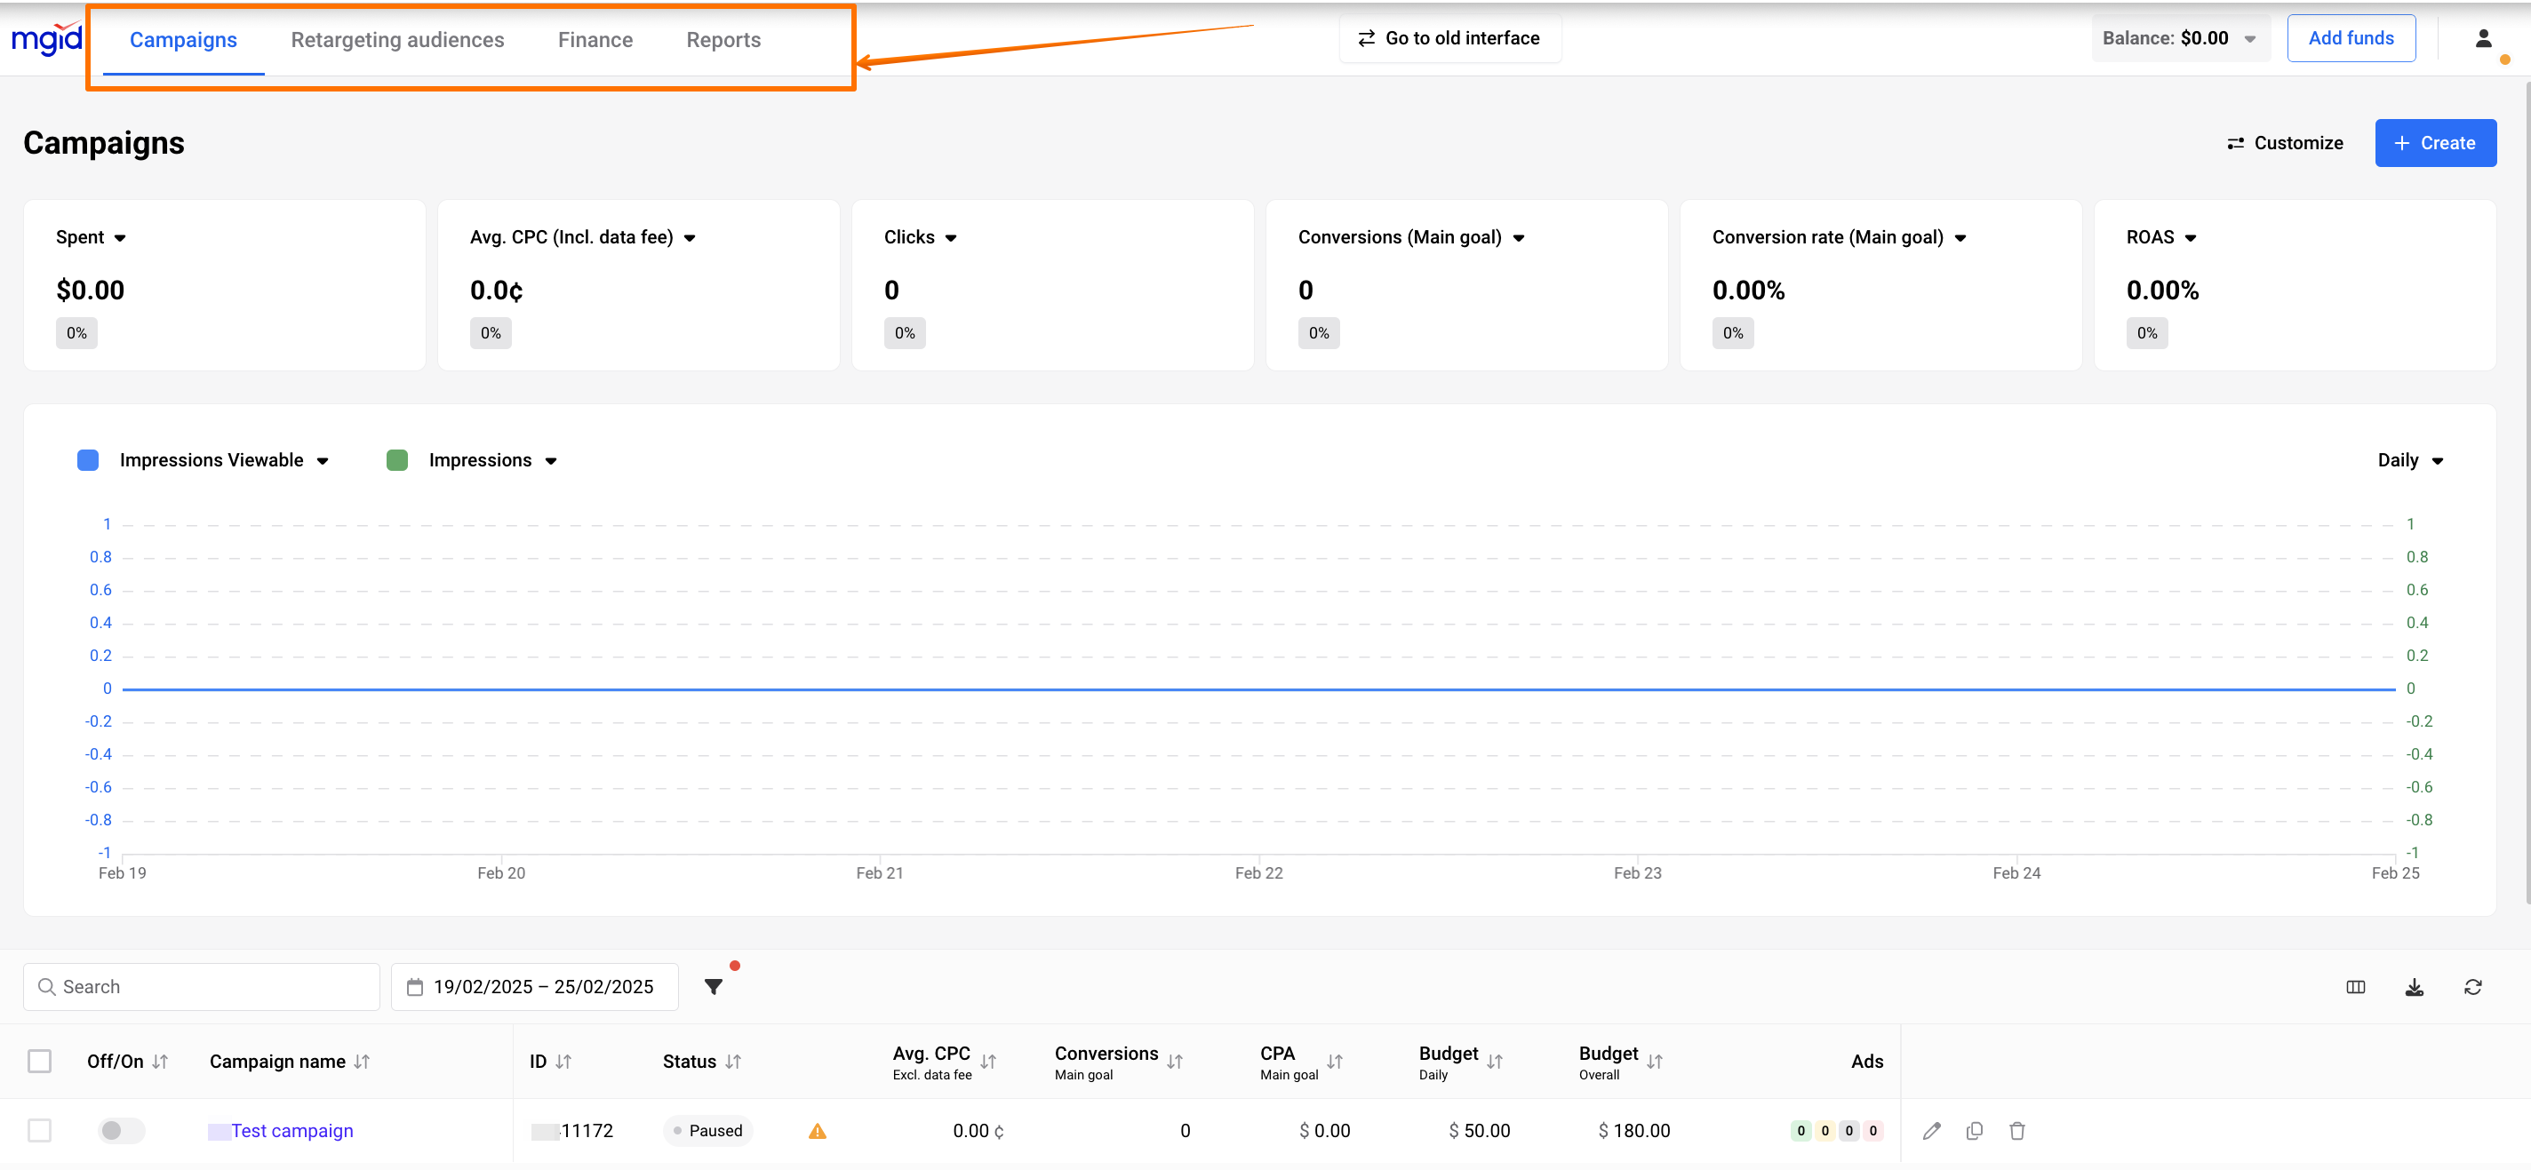Delete Test campaign with trash icon
This screenshot has width=2531, height=1170.
tap(2017, 1130)
